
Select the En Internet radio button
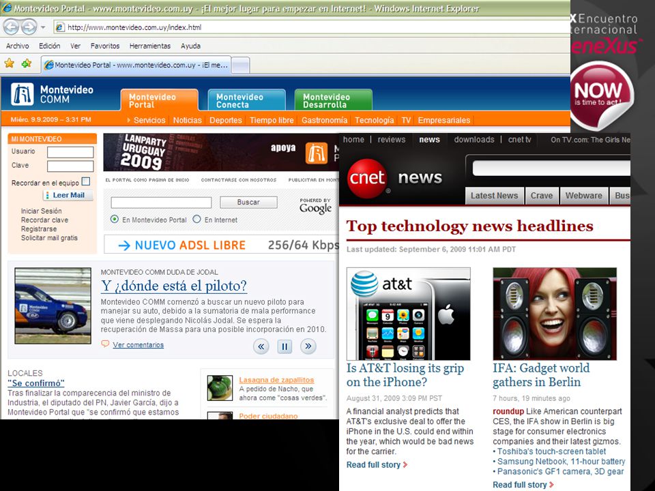point(196,219)
